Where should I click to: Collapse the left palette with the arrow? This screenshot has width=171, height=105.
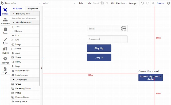tap(41, 68)
